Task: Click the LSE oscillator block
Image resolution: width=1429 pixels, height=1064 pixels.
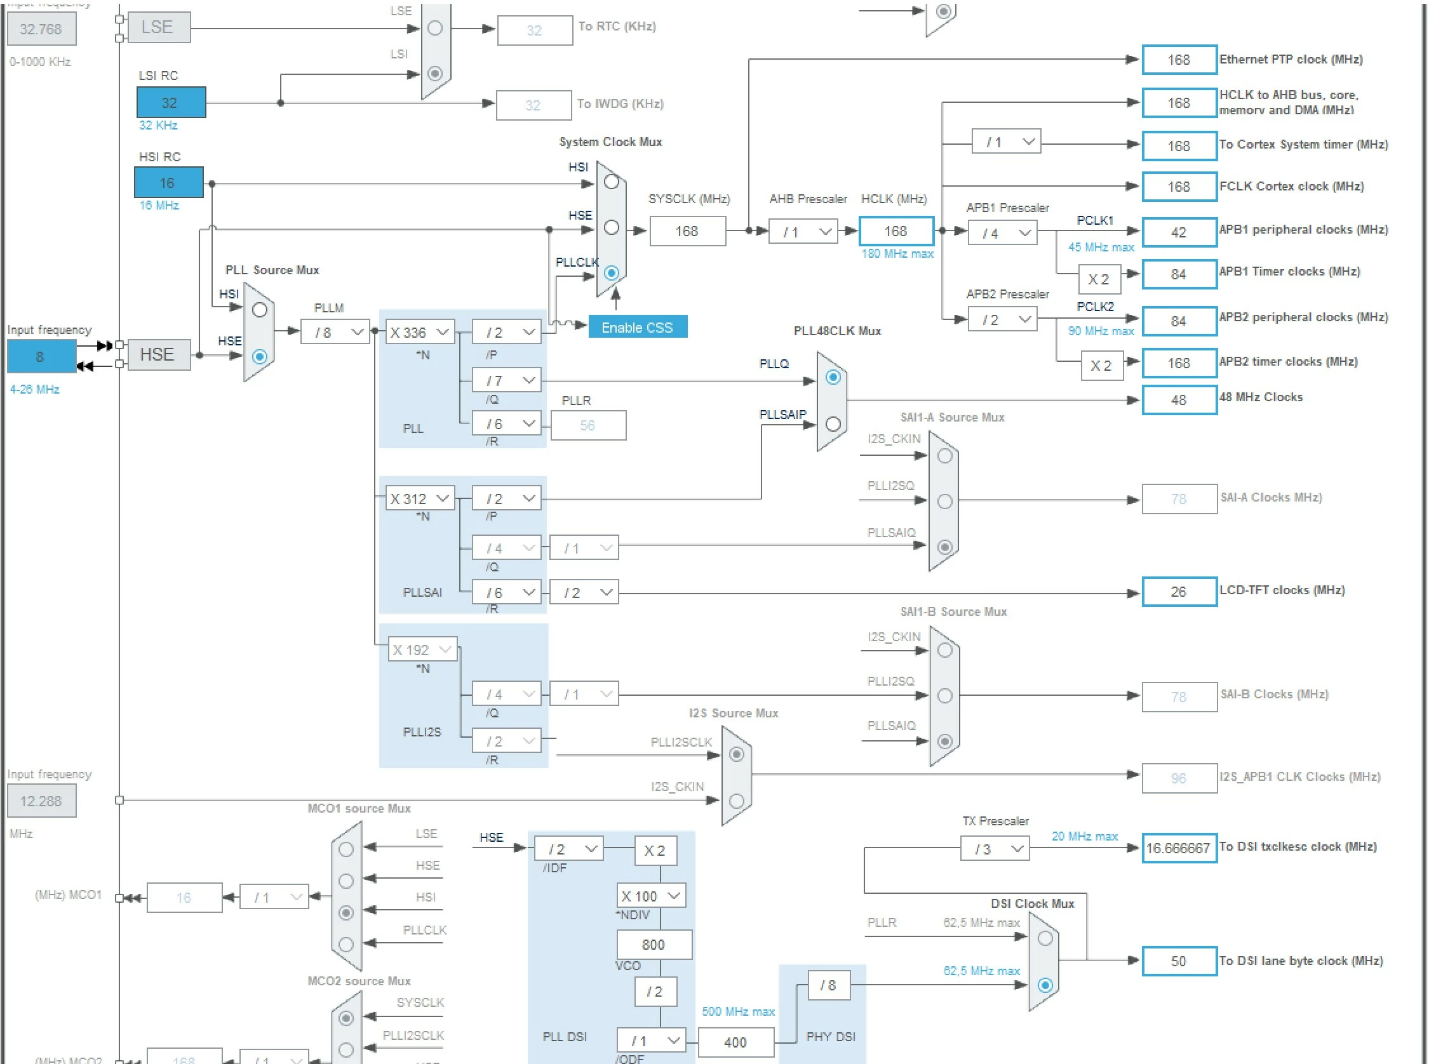Action: pos(159,27)
